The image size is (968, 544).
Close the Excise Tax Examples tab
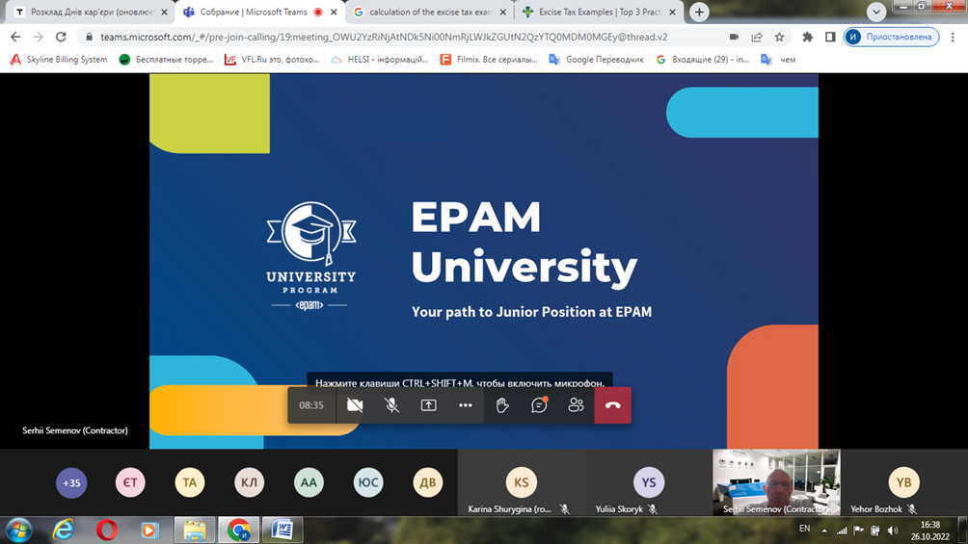pos(672,12)
